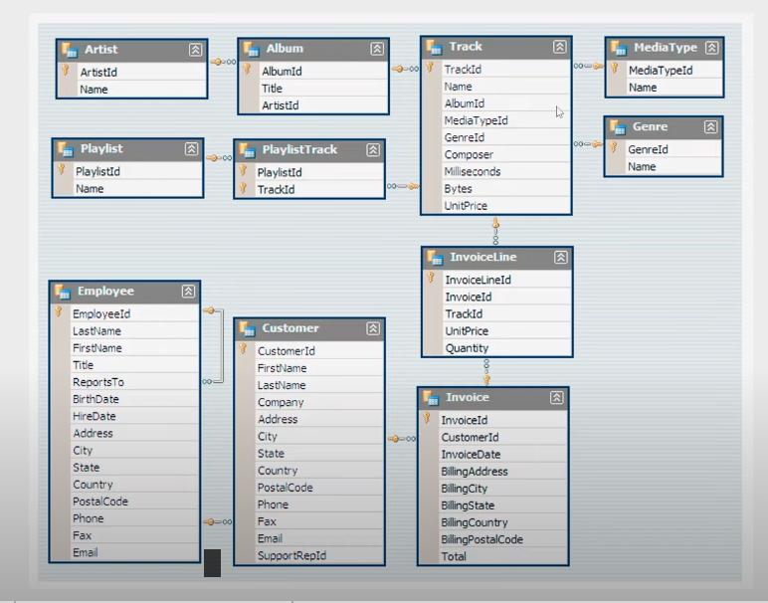Click the Track table header icon
This screenshot has height=603, width=768.
point(434,47)
